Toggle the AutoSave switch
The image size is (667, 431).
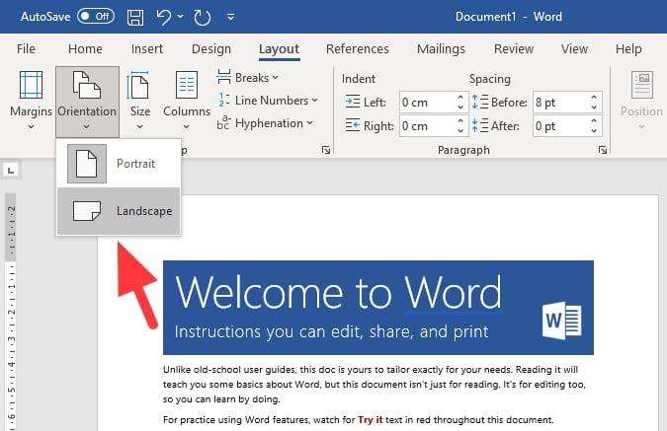(96, 17)
